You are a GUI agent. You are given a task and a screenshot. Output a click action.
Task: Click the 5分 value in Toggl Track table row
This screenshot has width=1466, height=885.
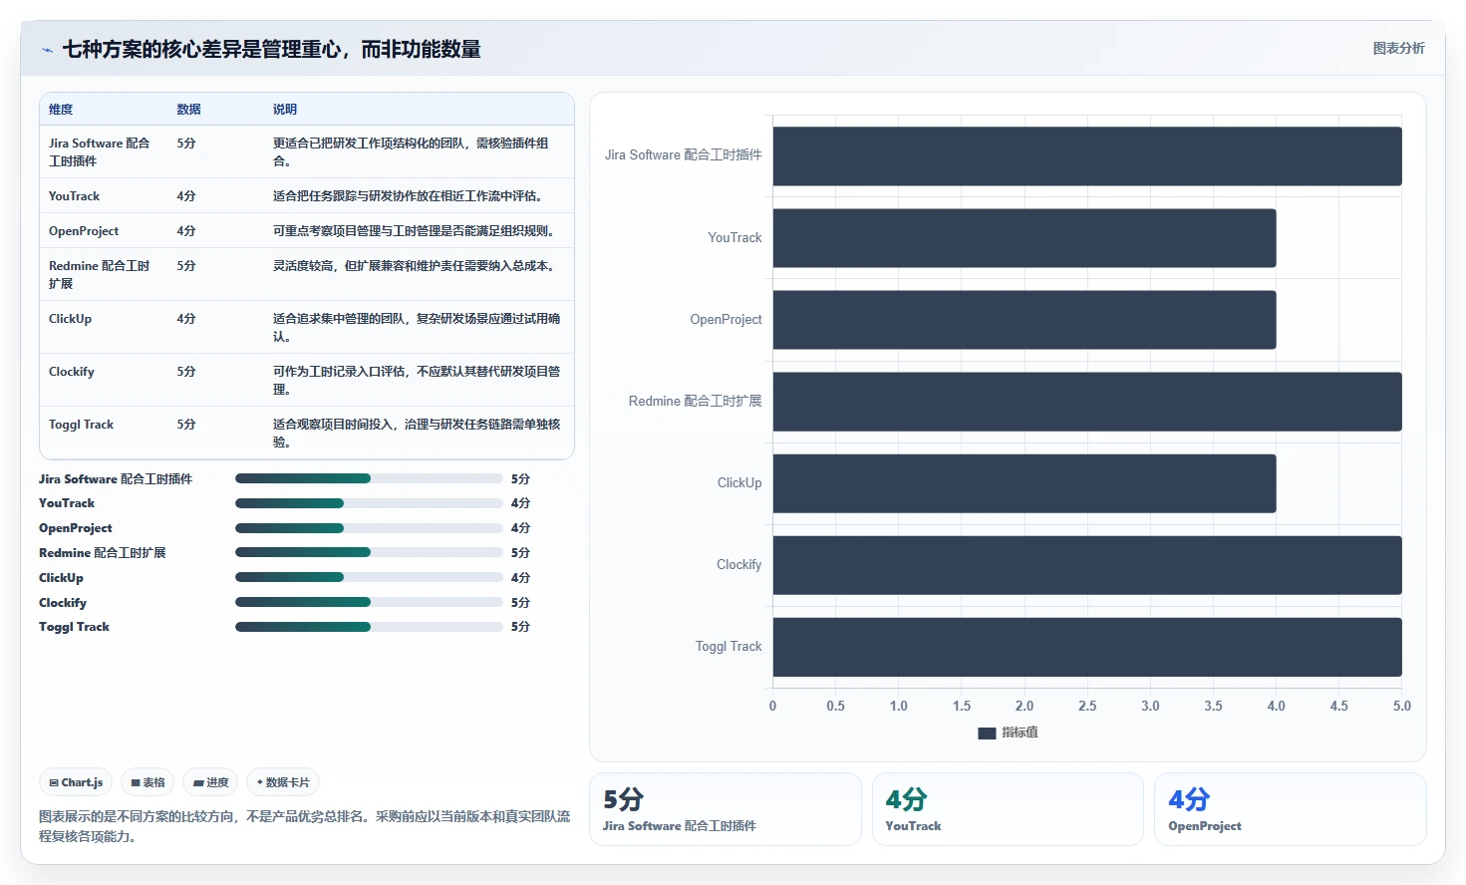click(186, 425)
